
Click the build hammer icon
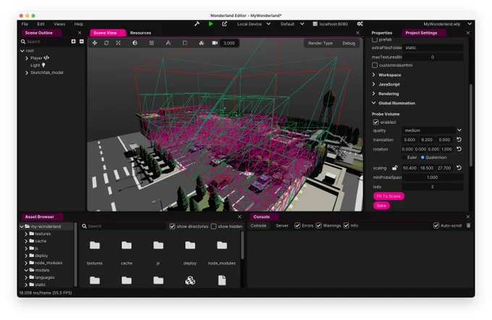(197, 24)
